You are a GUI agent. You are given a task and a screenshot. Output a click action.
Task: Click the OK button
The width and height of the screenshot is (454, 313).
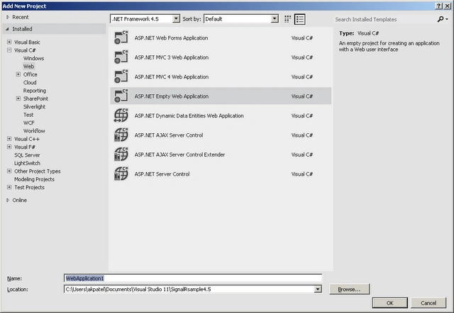(x=389, y=303)
